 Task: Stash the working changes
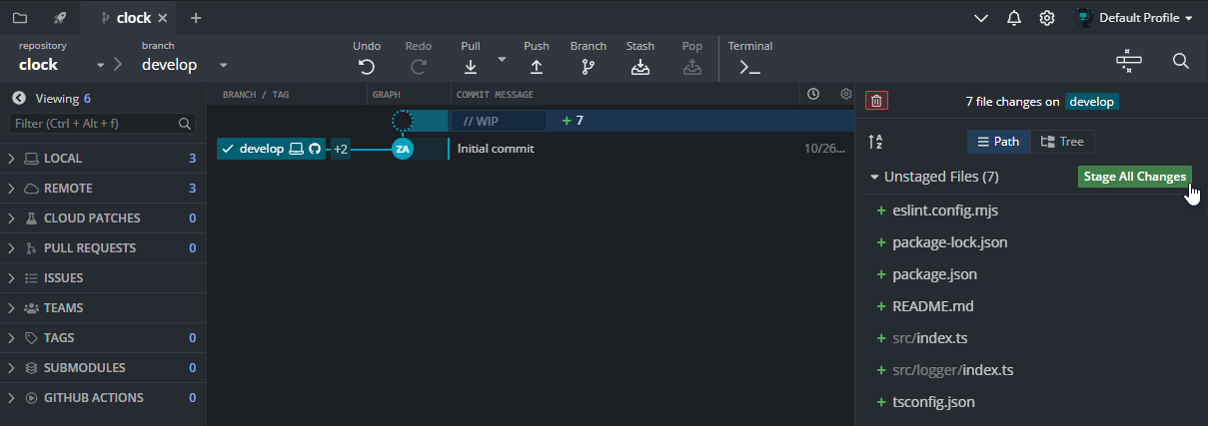coord(640,67)
